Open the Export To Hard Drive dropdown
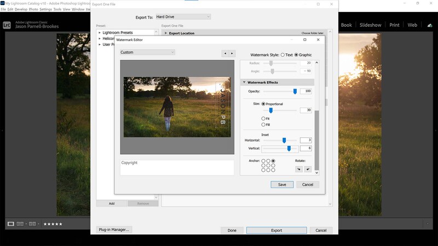Screen dimensions: 438x246 click(x=183, y=17)
